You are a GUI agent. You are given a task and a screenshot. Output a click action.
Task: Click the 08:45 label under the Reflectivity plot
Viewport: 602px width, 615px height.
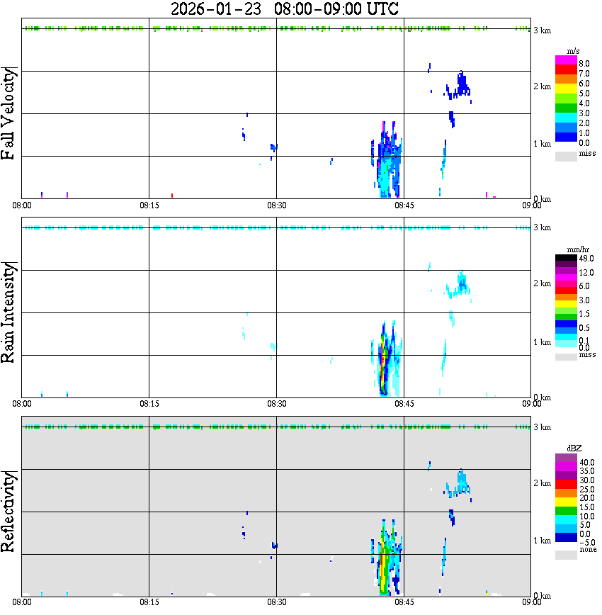(404, 602)
